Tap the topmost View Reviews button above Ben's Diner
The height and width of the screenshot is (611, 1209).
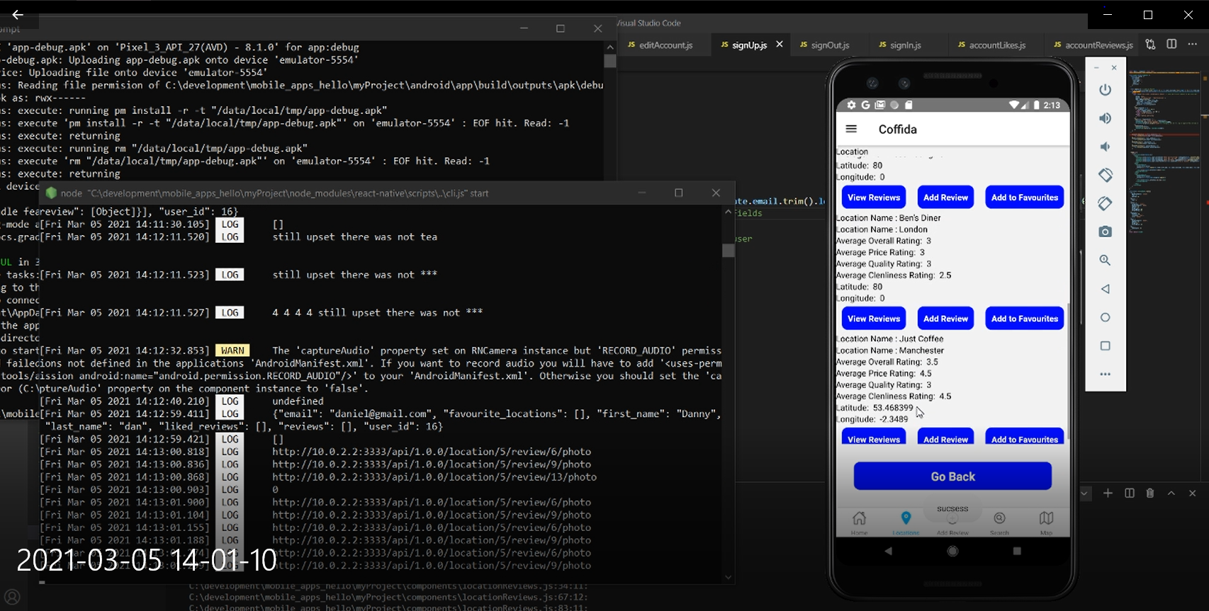874,198
